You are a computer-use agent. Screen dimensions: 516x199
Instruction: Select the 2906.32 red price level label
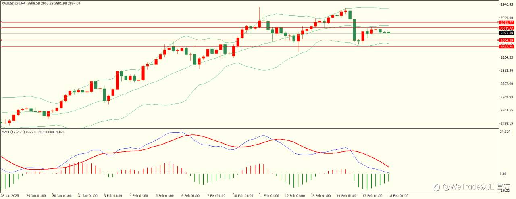506,28
